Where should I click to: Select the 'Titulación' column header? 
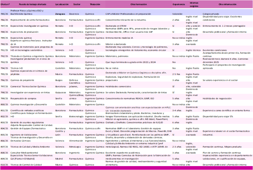click(x=95, y=5)
